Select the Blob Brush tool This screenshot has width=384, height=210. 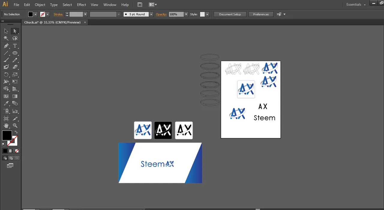click(6, 67)
